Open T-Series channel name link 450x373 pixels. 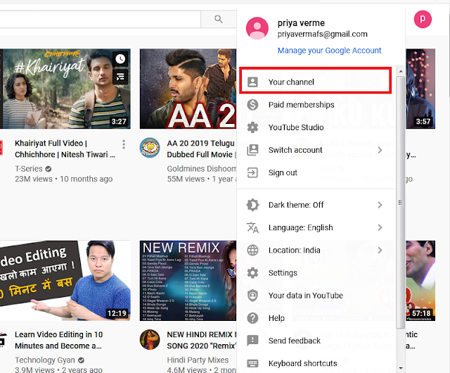(29, 169)
